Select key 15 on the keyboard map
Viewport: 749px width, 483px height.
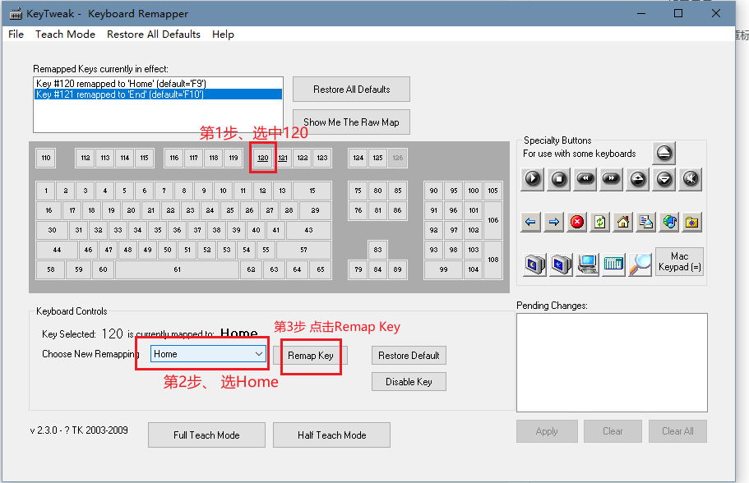(312, 191)
